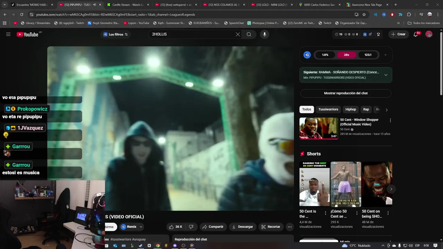
Task: Open the YouTube hamburger guide menu
Action: (x=8, y=34)
